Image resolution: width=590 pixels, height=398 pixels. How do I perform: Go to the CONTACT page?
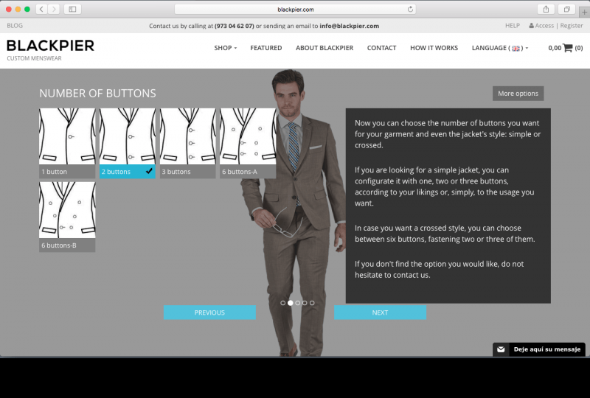point(381,48)
